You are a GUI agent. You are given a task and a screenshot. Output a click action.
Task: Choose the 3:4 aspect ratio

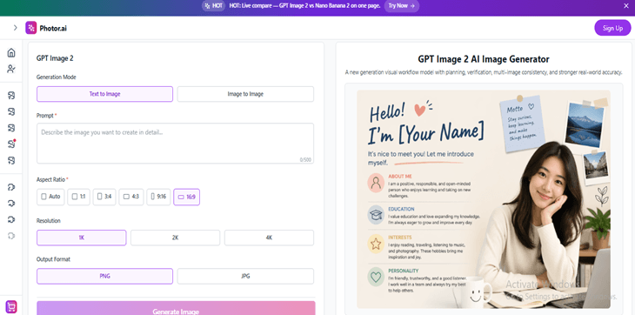pos(104,197)
